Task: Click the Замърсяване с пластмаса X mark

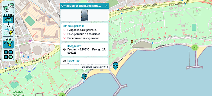Action: (x=64, y=34)
